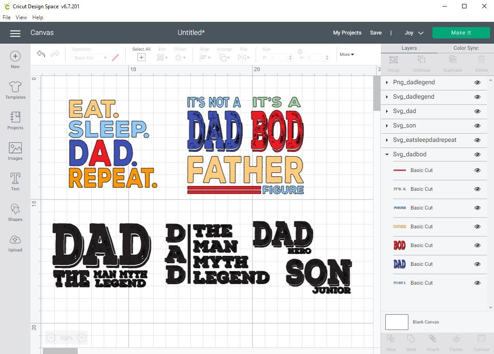Screen dimensions: 494x354
Task: Click the Upload icon in left sidebar
Action: (15, 242)
